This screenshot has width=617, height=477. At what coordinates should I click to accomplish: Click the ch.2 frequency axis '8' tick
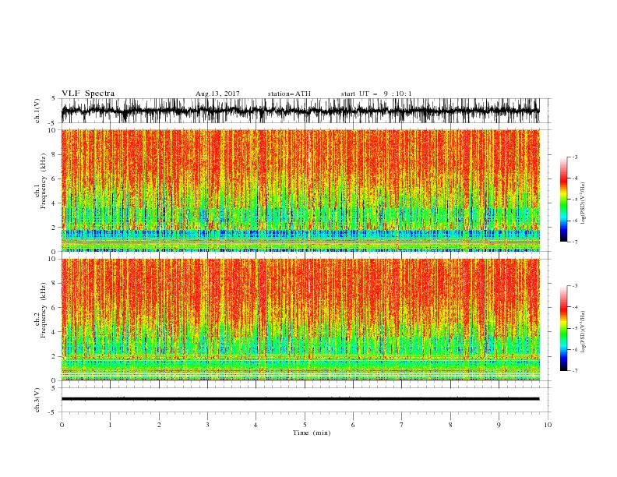click(55, 284)
